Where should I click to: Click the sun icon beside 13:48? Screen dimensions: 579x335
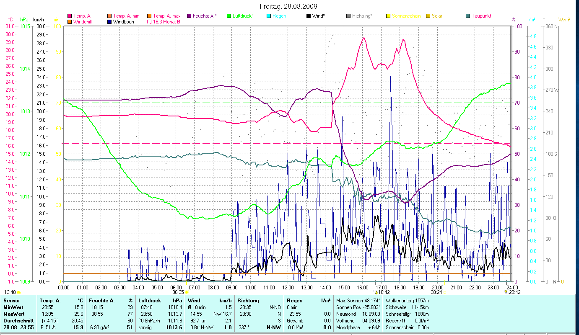pyautogui.click(x=19, y=292)
